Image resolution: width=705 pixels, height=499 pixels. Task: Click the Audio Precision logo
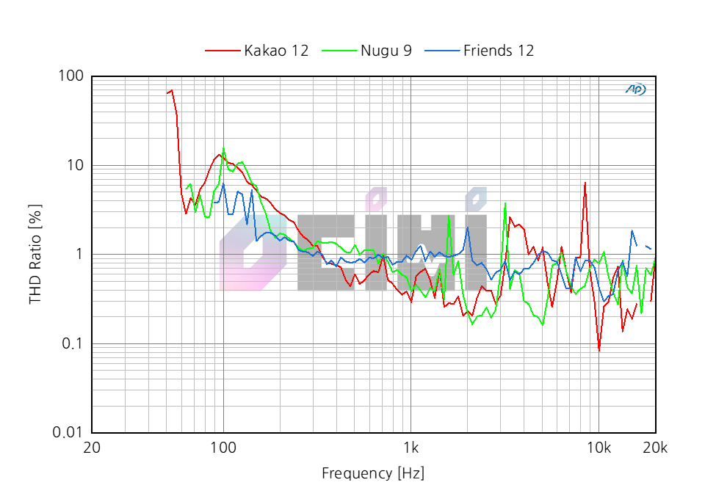click(x=636, y=90)
